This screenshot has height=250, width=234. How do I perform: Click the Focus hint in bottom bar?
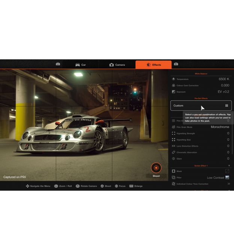point(120,186)
